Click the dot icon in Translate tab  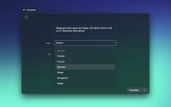pos(24,10)
